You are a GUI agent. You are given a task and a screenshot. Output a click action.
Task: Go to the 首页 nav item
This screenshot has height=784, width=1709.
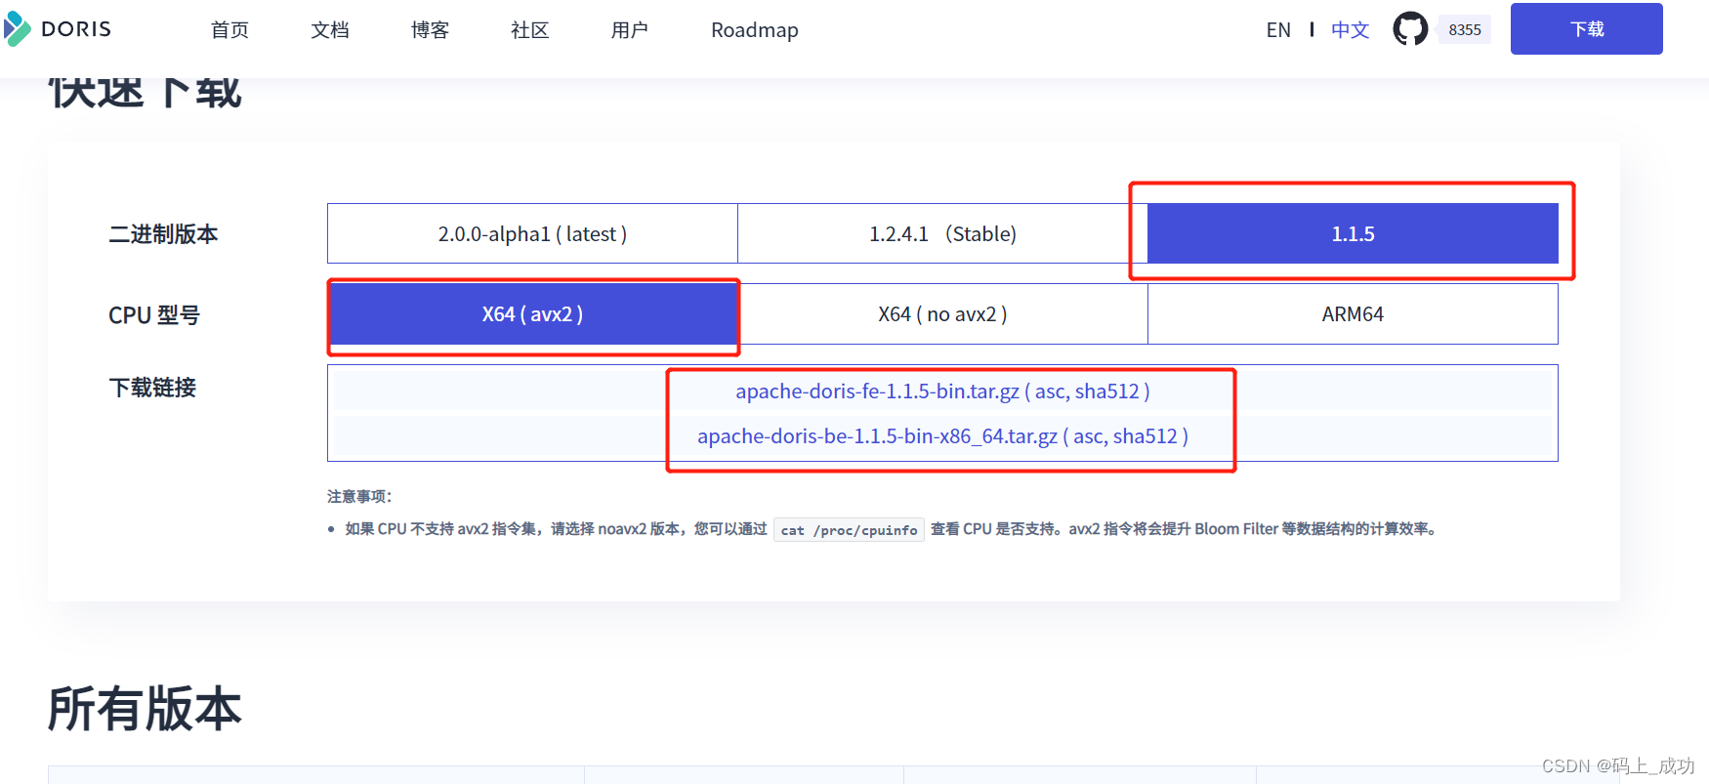[x=230, y=30]
